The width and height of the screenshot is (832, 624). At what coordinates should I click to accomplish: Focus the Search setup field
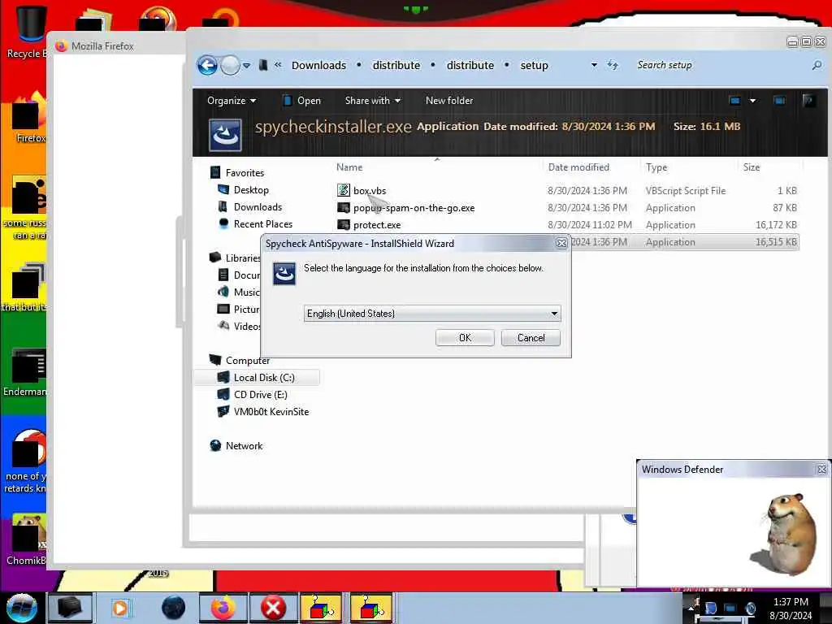tap(719, 65)
